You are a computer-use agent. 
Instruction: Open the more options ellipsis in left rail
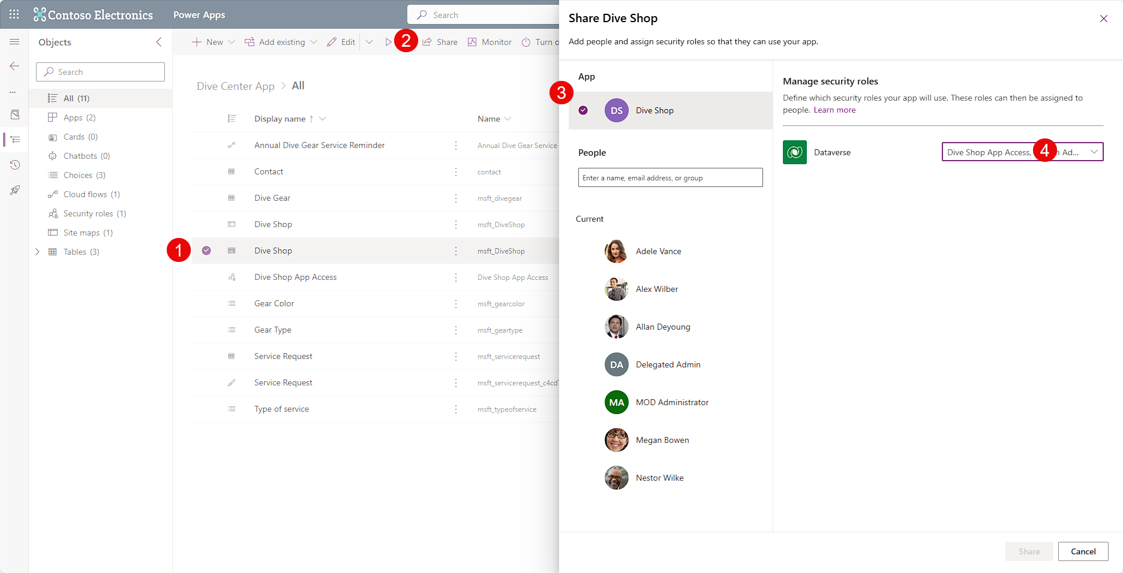tap(13, 92)
